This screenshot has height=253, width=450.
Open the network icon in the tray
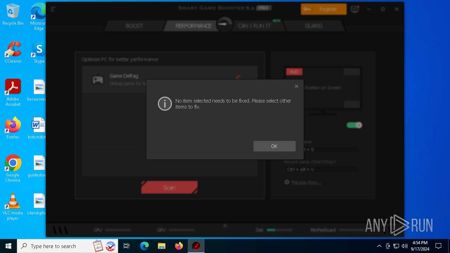[396, 246]
